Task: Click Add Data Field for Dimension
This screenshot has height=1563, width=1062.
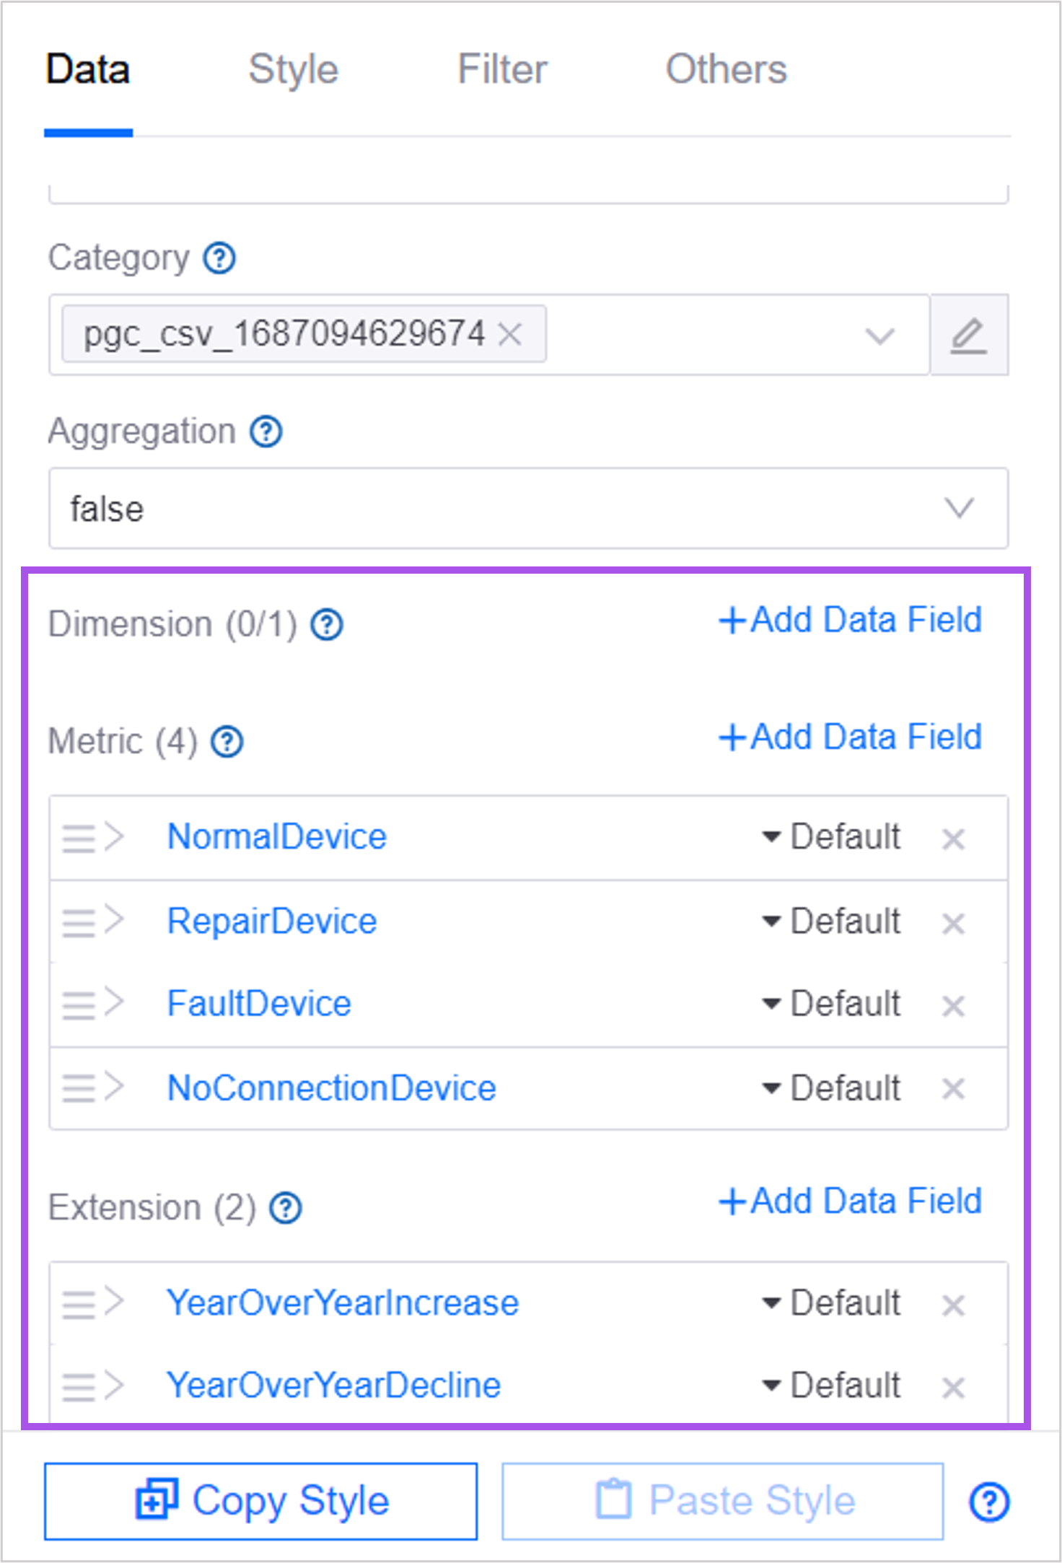Action: [x=850, y=620]
